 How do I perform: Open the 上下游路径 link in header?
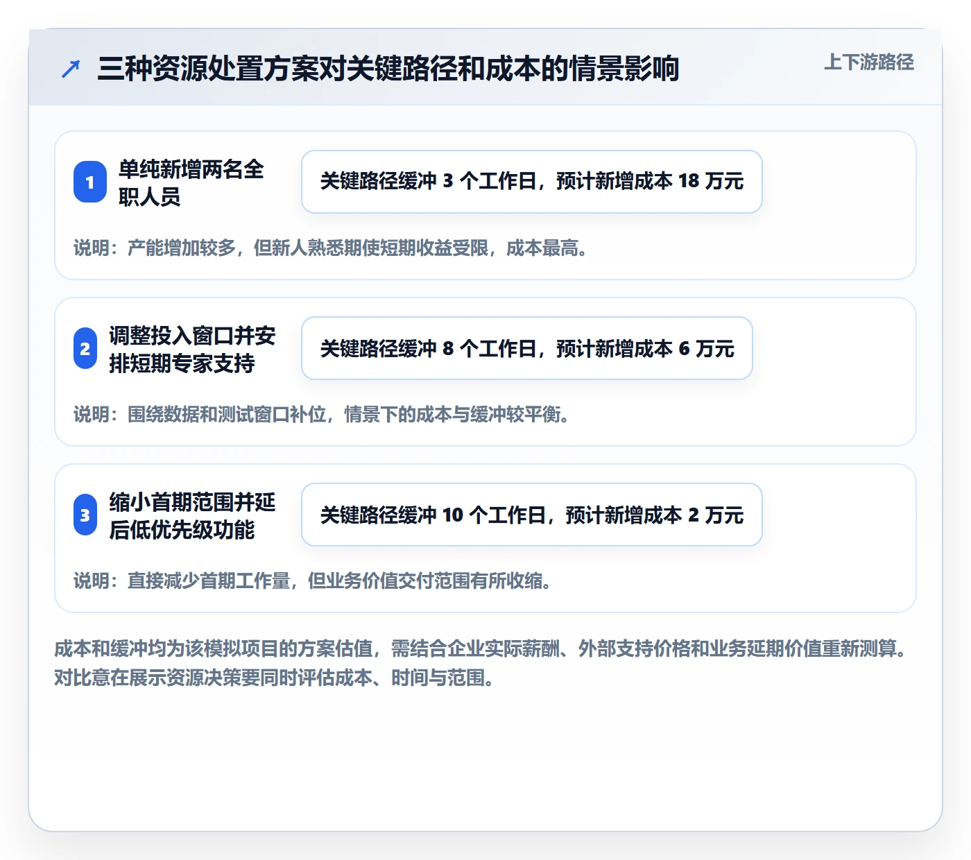(868, 62)
